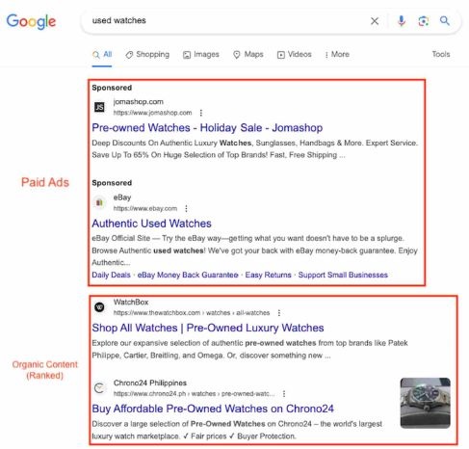Open options menu beside jomashop.com URL
Screen dimensions: 469x449
point(201,113)
